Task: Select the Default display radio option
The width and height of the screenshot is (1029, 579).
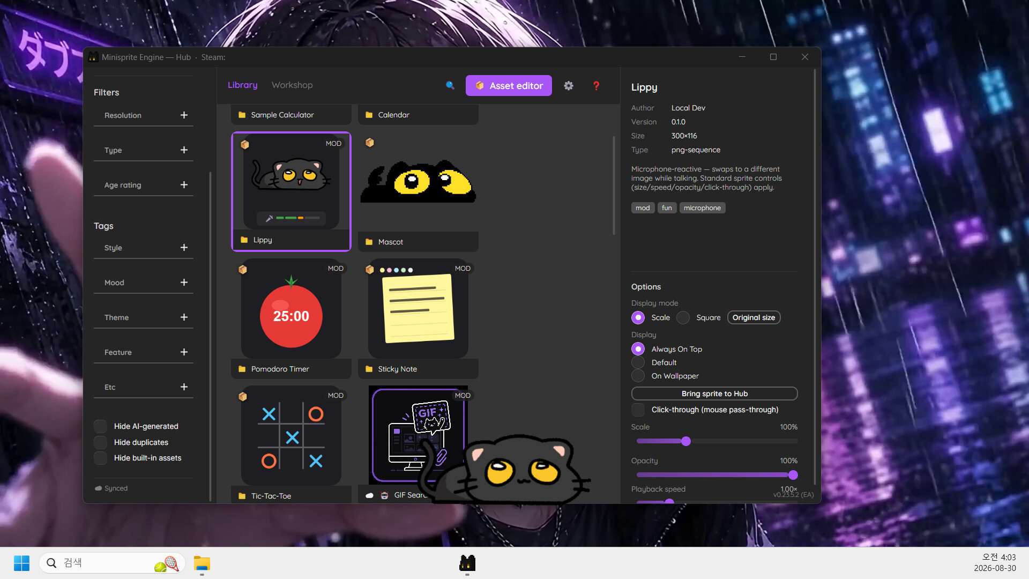Action: [x=638, y=362]
